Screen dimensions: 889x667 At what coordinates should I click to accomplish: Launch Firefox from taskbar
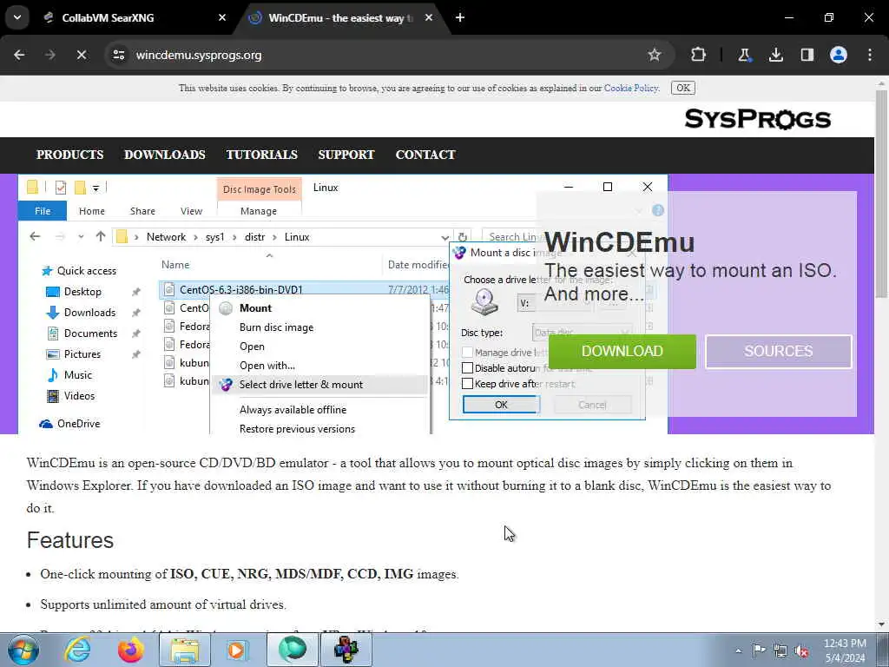(x=131, y=650)
